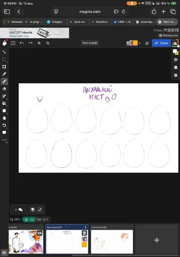Viewport: 180px width, 257px height.
Task: Switch to the Telegram browser tab
Action: [x=55, y=22]
